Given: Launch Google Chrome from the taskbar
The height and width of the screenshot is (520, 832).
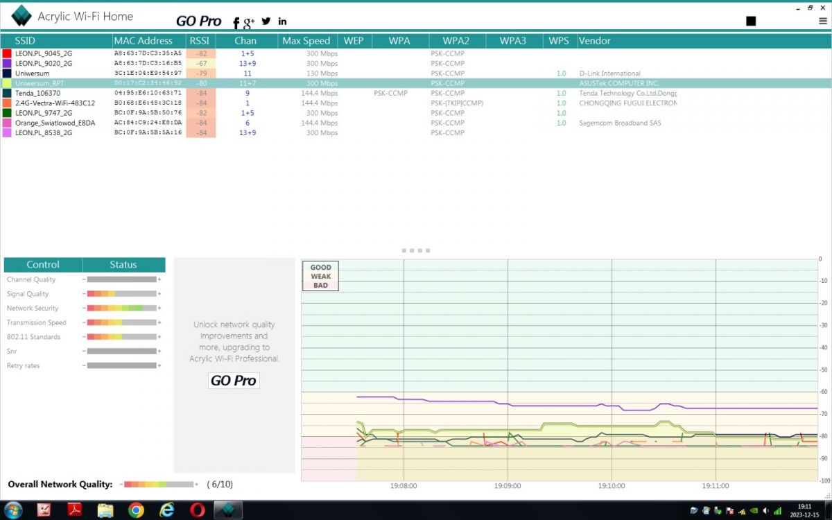Looking at the screenshot, I should 136,510.
